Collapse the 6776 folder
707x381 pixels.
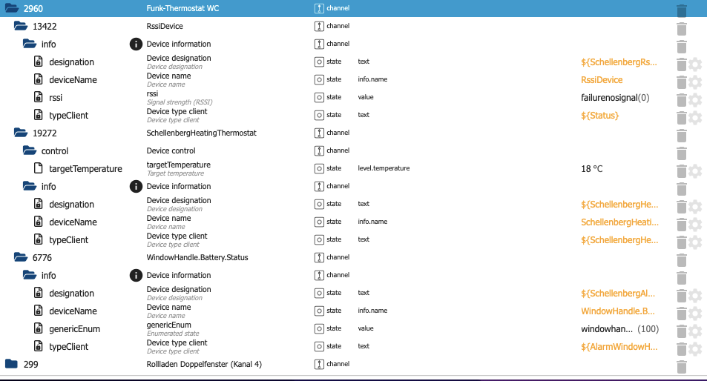coord(20,258)
